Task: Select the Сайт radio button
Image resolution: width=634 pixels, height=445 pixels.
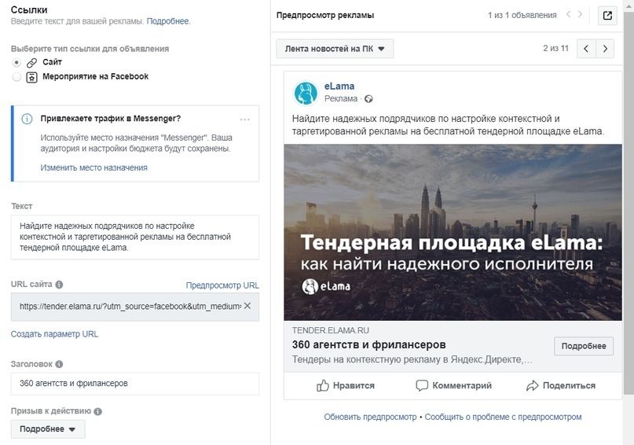Action: pos(16,62)
